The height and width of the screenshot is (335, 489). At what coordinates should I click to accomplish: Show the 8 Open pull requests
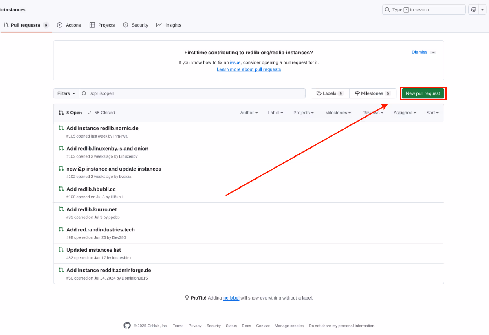pos(70,113)
